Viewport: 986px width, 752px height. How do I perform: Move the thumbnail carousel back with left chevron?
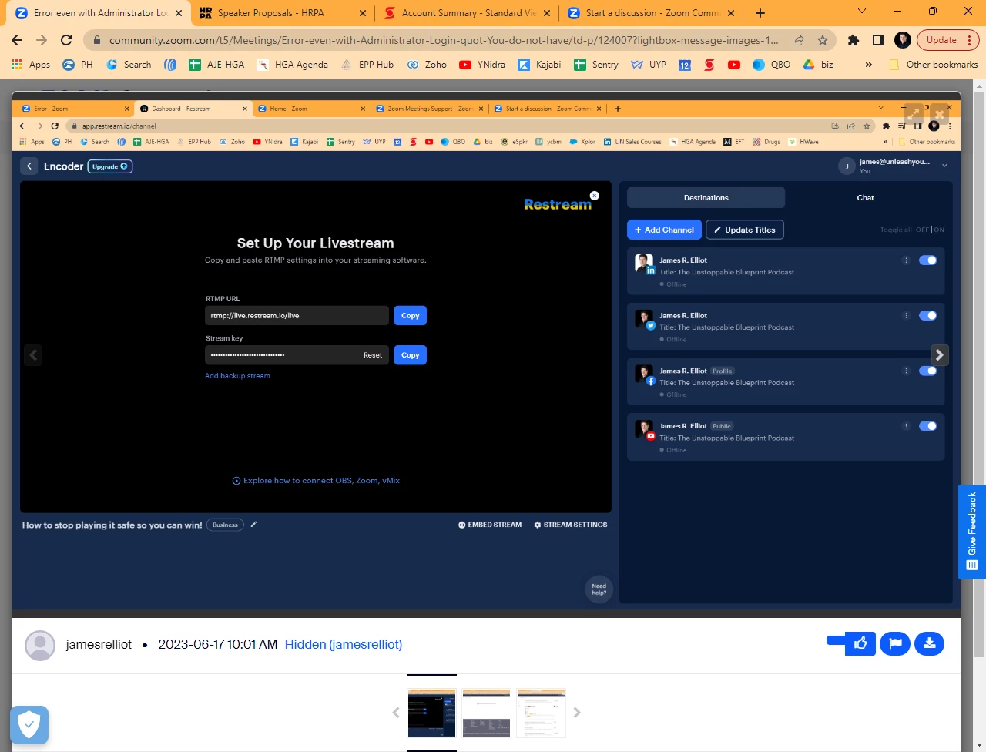point(396,713)
